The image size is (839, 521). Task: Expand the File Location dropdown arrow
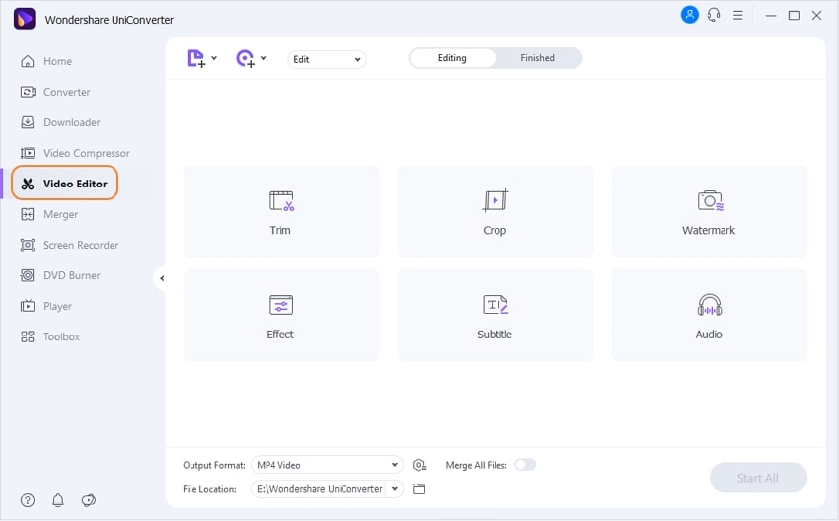click(395, 488)
